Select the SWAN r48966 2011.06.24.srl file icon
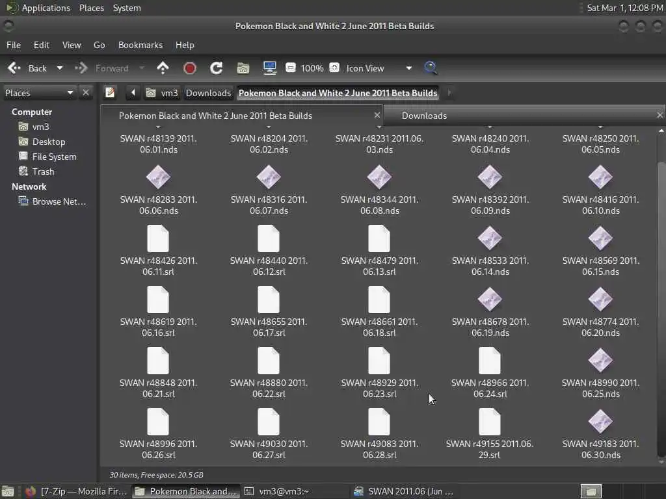Image resolution: width=666 pixels, height=499 pixels. [x=490, y=361]
